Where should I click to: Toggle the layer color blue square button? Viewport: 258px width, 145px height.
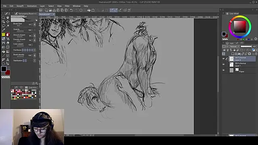(254, 50)
